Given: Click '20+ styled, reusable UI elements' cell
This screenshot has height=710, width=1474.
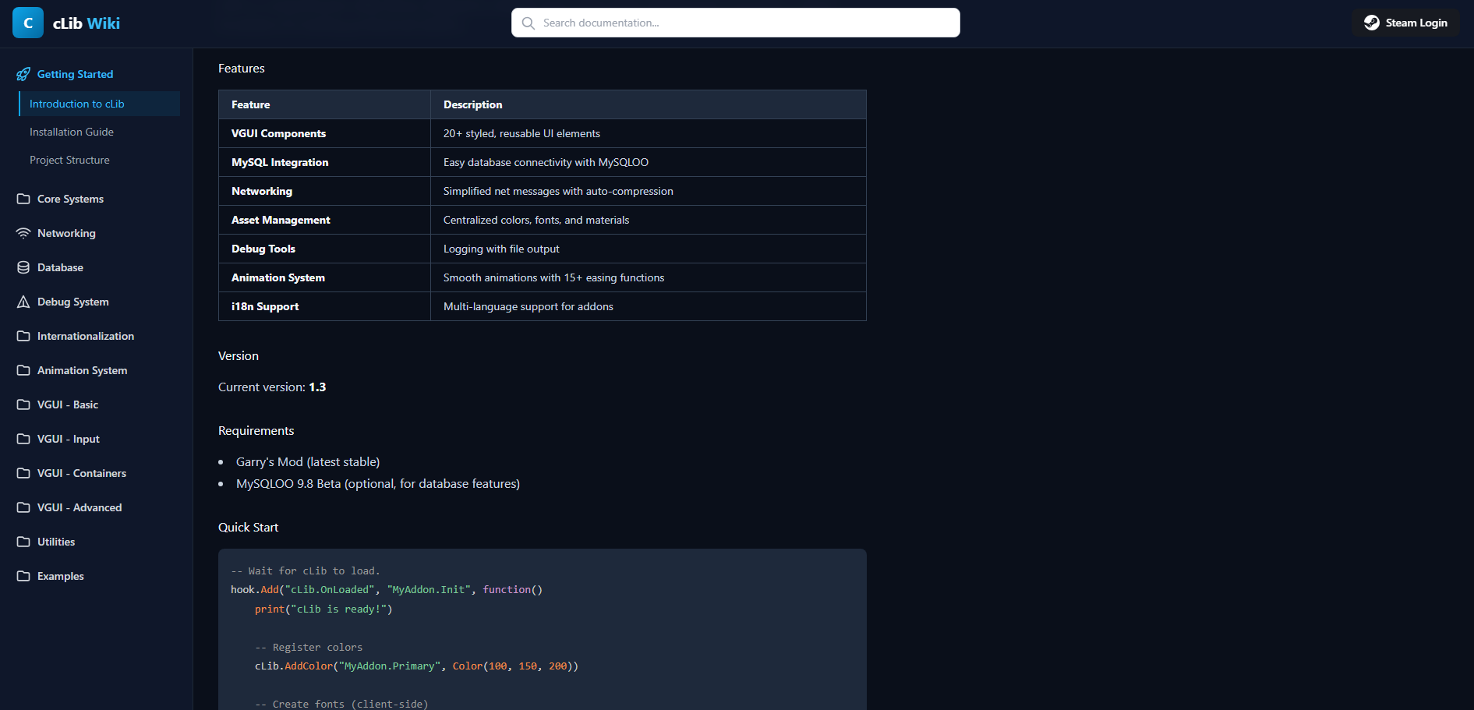Looking at the screenshot, I should tap(649, 133).
